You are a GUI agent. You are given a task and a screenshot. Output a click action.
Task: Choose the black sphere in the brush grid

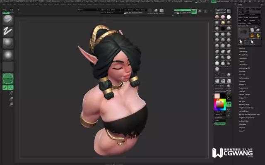tap(223, 29)
